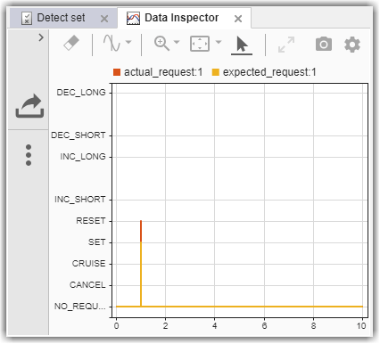Image resolution: width=380 pixels, height=344 pixels.
Task: Click the expected_request:1 yellow legend swatch
Action: (216, 72)
